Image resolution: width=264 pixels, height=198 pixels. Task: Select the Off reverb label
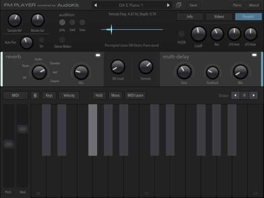(24, 77)
